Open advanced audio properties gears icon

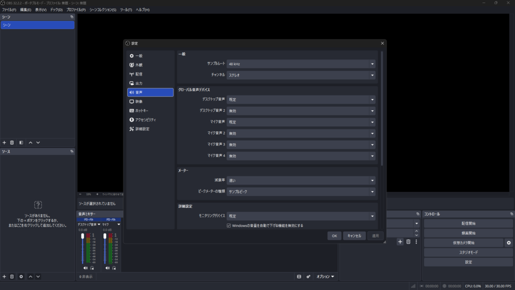pyautogui.click(x=308, y=276)
